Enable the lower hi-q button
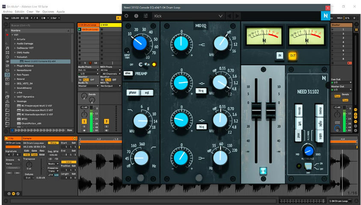 click(x=201, y=127)
